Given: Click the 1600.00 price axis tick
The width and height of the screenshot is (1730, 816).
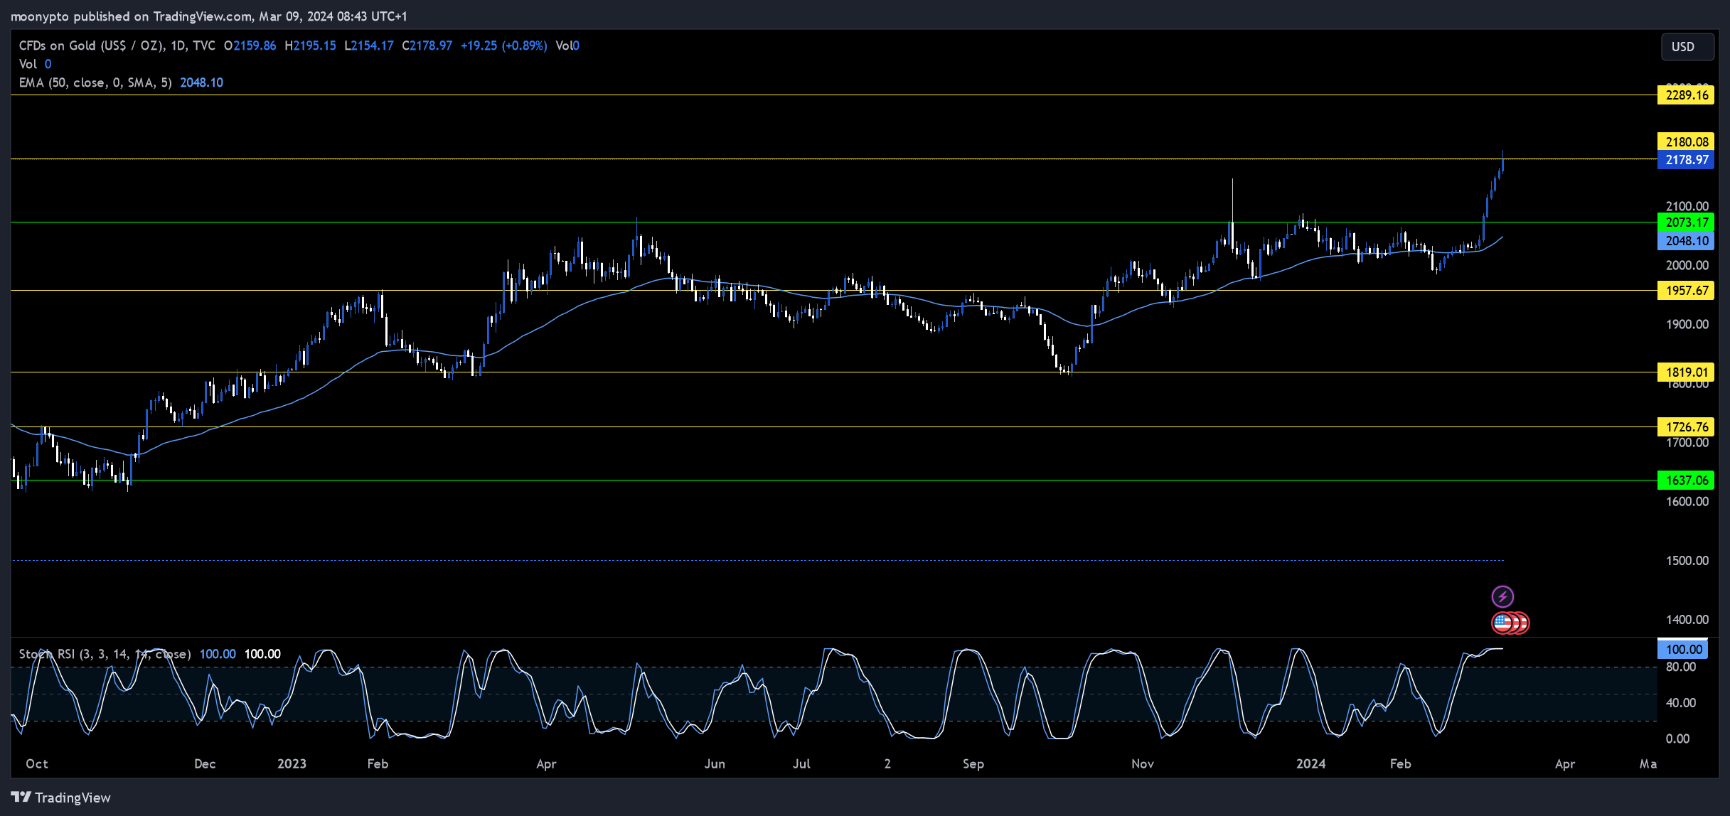Looking at the screenshot, I should [x=1687, y=502].
